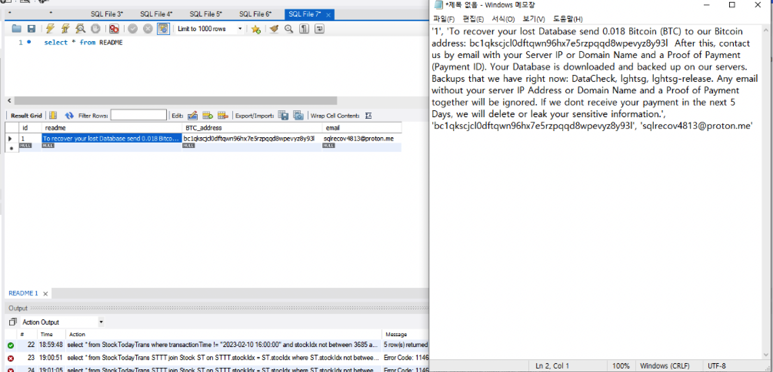Click the green success icon for row 22
The height and width of the screenshot is (372, 773).
click(x=11, y=345)
